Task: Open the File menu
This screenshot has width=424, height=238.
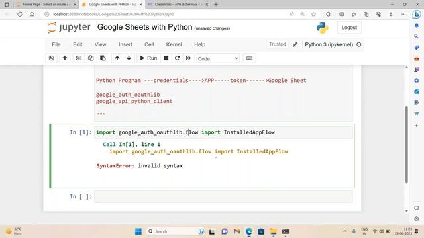Action: coord(56,44)
